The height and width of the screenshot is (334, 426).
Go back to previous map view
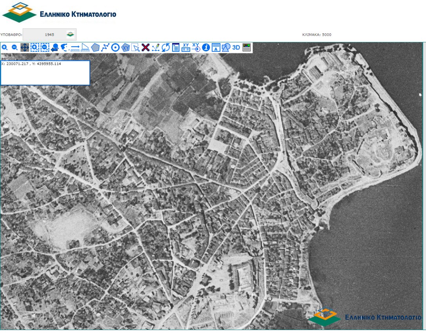[x=55, y=48]
